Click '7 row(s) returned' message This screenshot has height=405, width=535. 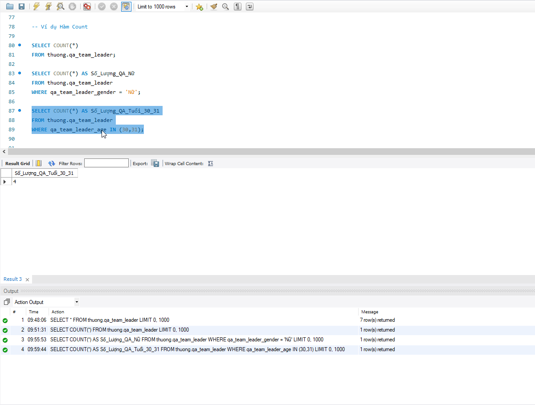[x=378, y=320]
